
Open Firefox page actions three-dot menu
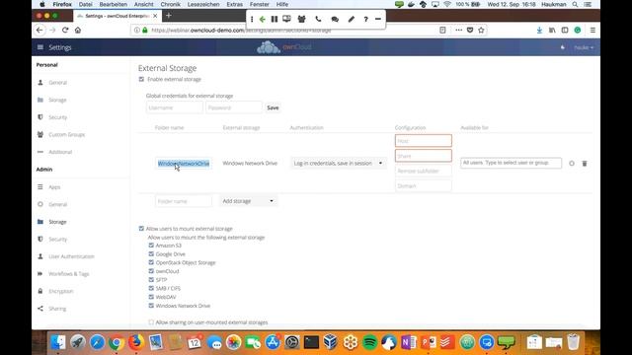[458, 31]
